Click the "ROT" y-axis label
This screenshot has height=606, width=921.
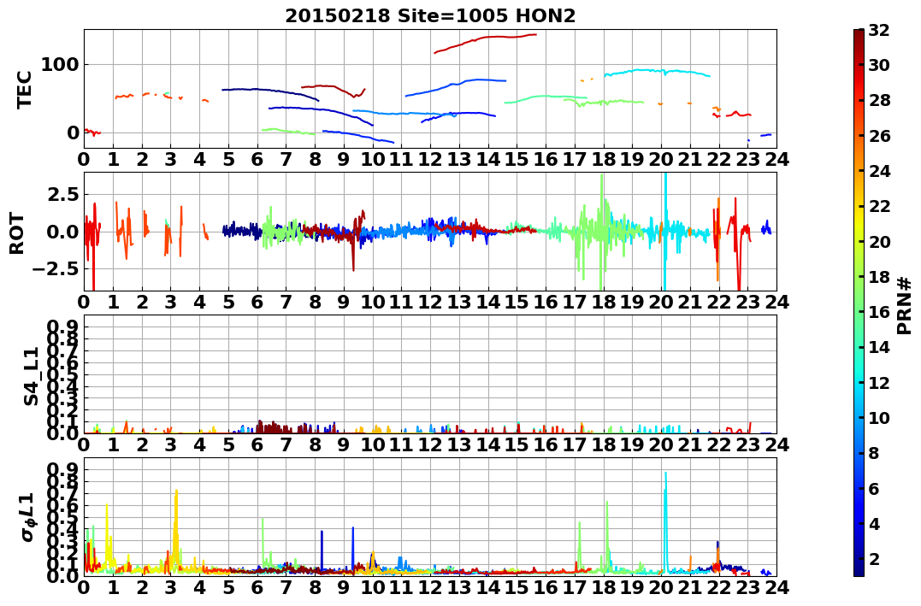pyautogui.click(x=17, y=233)
